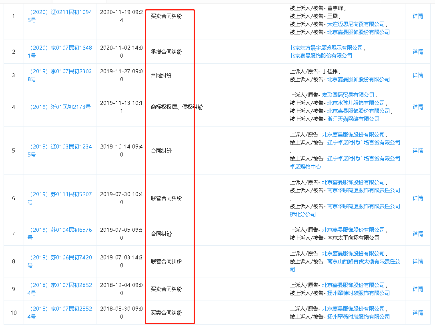Open case (2019)浙01民初2173号

pos(60,107)
